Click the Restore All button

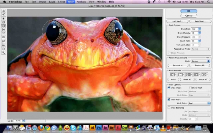200,65
